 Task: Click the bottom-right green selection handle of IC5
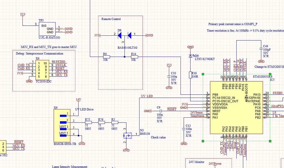270,141
